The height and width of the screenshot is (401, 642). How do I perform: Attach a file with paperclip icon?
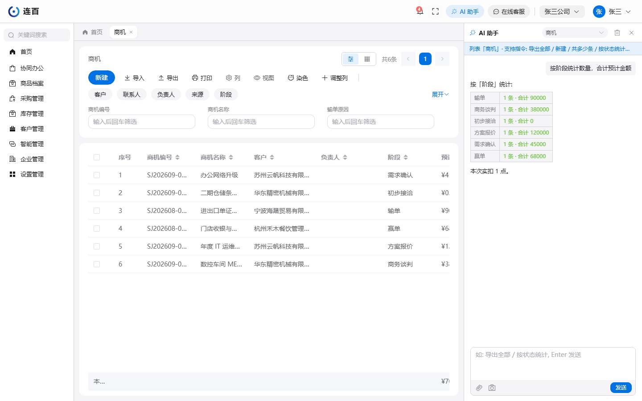479,388
